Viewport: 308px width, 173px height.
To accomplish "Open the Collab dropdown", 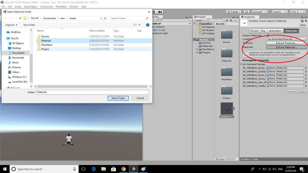I will [233, 12].
